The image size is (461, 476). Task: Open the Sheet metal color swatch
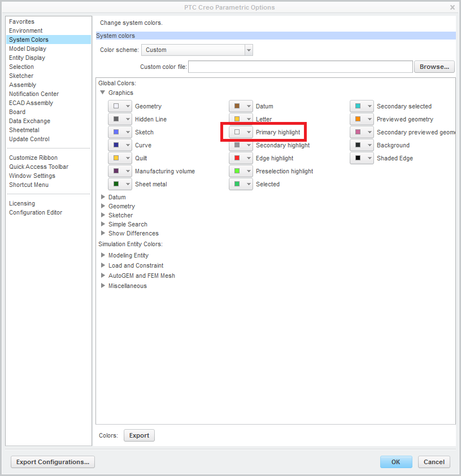click(120, 184)
